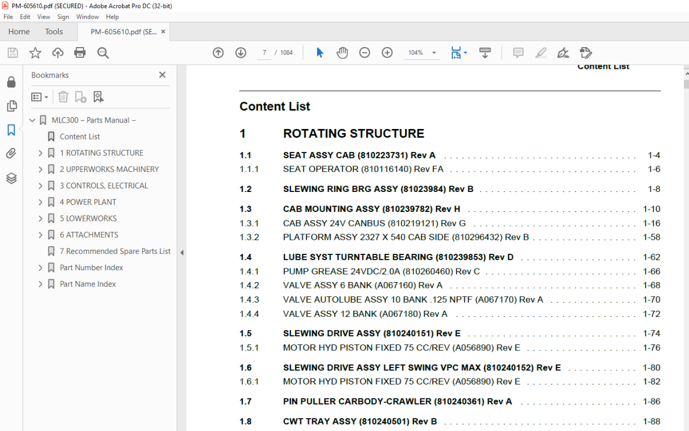Viewport: 689px width, 431px height.
Task: Open the File menu
Action: tap(8, 16)
